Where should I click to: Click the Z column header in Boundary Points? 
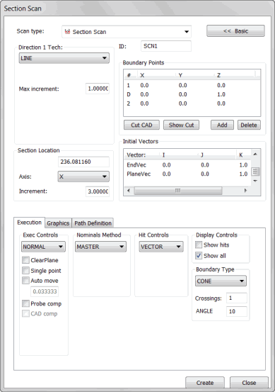235,75
